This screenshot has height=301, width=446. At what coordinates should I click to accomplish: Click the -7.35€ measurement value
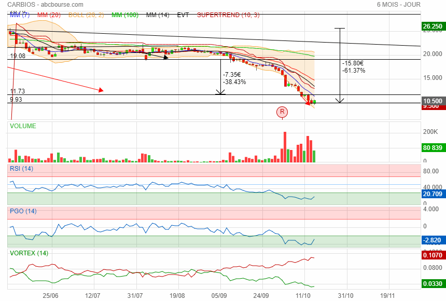232,75
